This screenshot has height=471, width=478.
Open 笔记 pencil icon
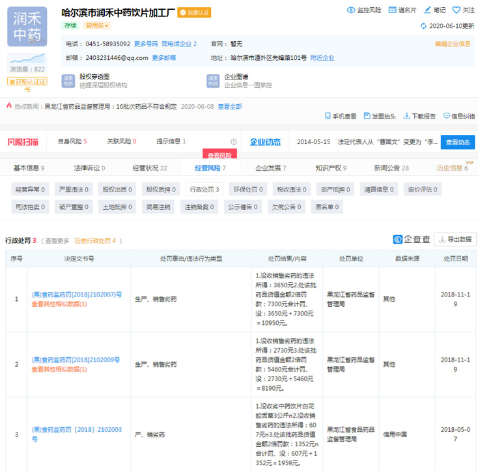(428, 10)
